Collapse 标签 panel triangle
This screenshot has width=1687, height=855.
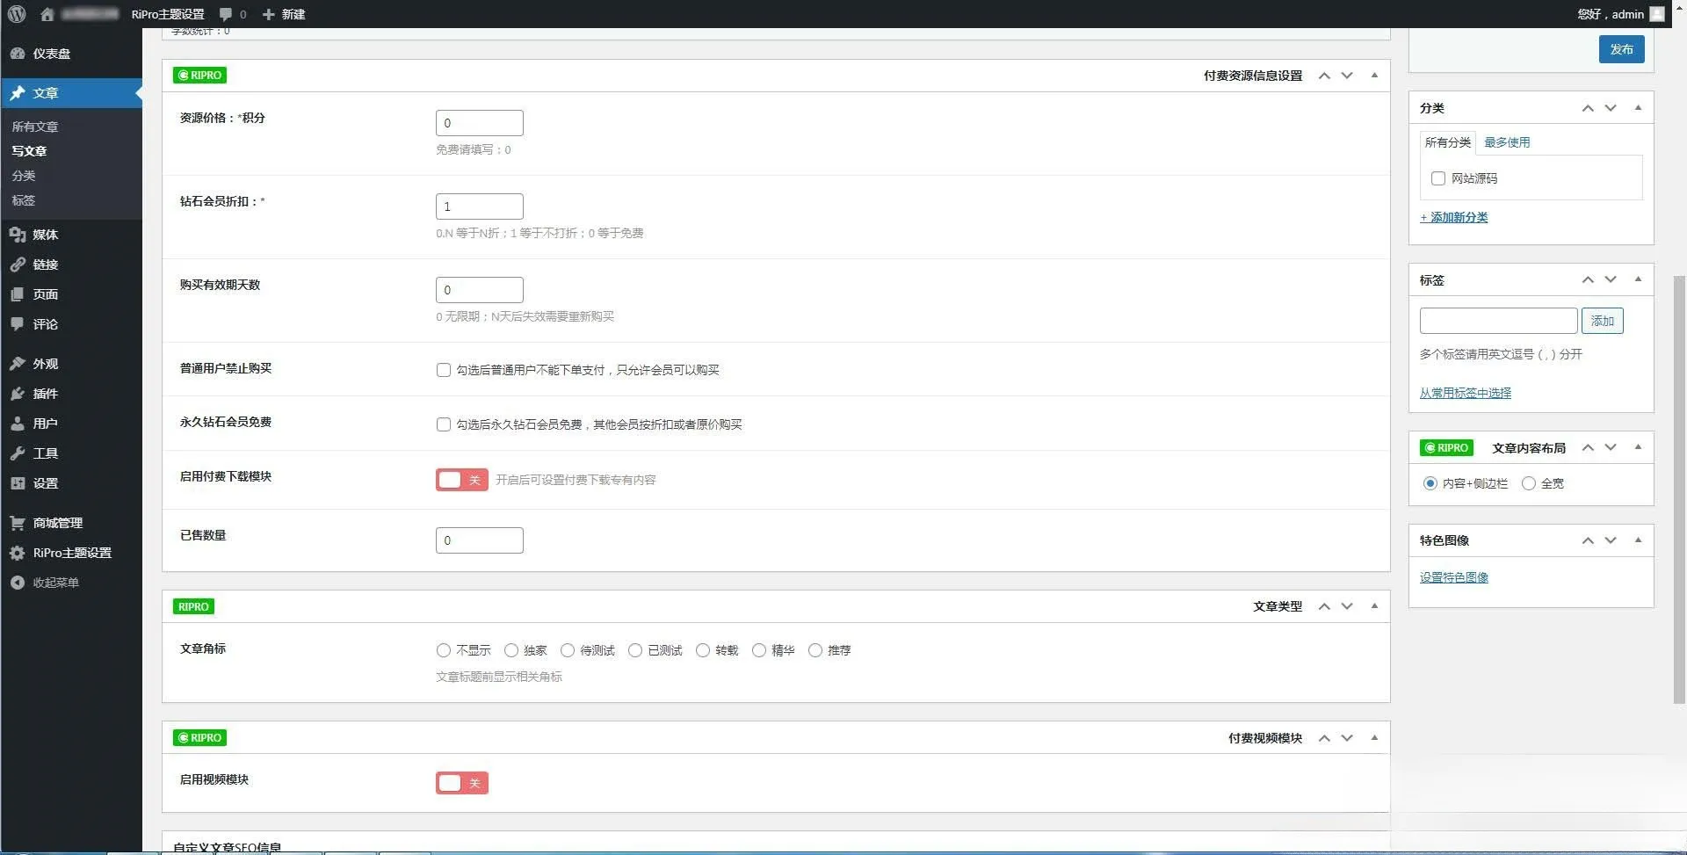[1638, 279]
